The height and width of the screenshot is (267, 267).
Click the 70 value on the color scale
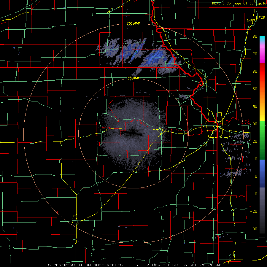(255, 54)
